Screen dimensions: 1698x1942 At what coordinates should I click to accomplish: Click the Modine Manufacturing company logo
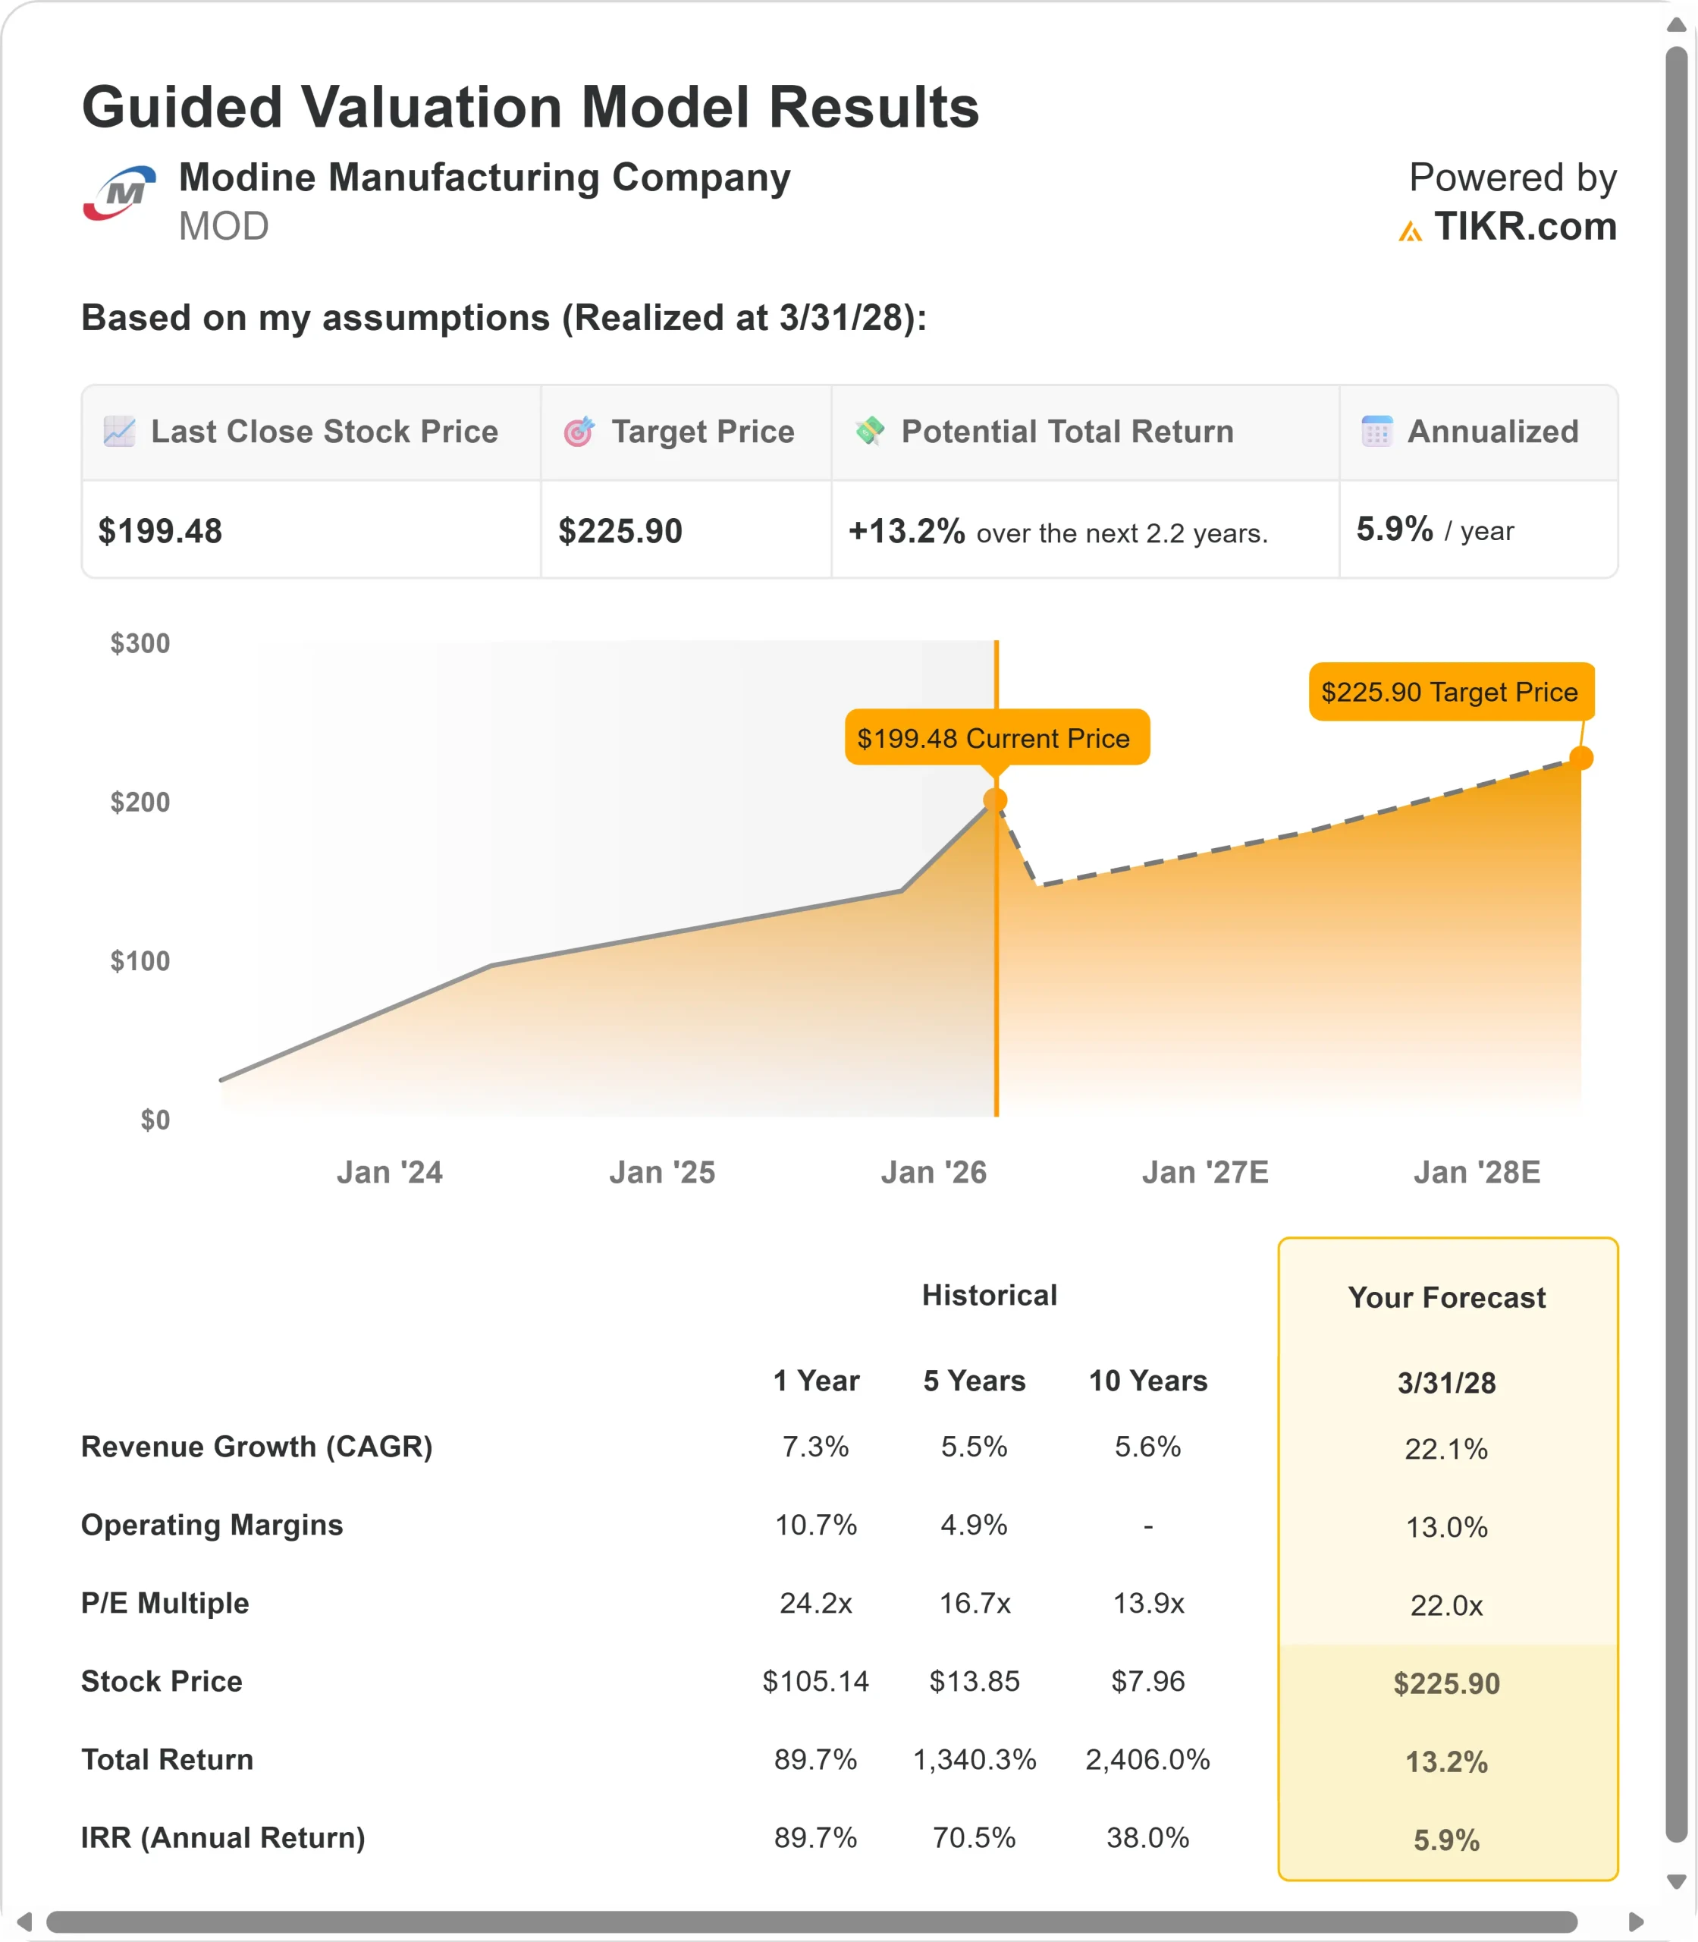[119, 193]
